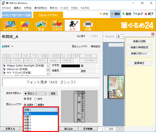
Task: Close the yellow assist panel with red X
Action: coord(153,34)
